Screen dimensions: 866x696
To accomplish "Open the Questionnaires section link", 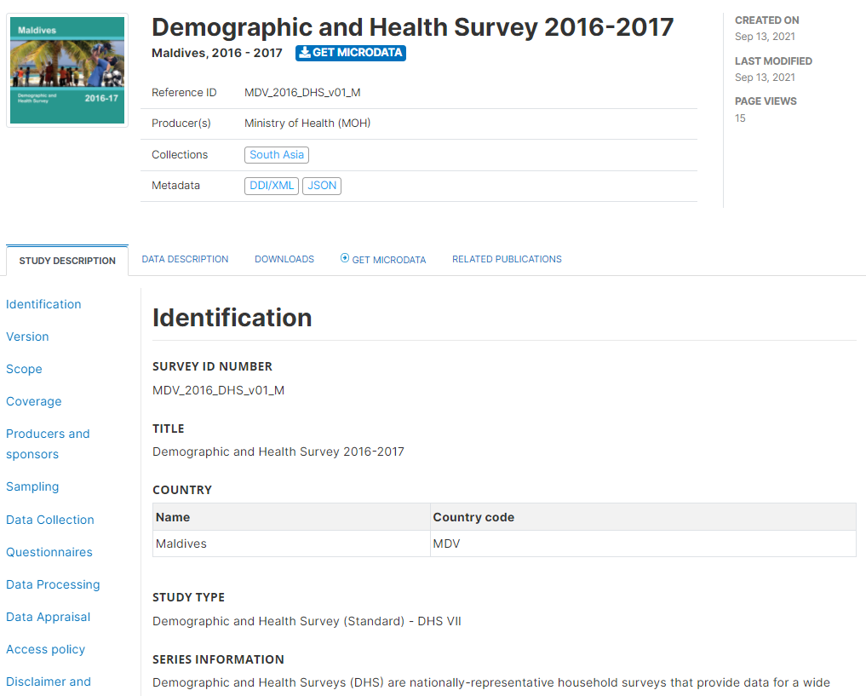I will (49, 552).
